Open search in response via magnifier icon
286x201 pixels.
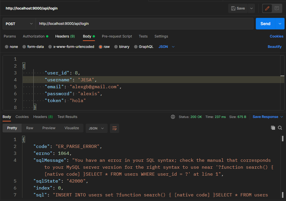pos(280,128)
